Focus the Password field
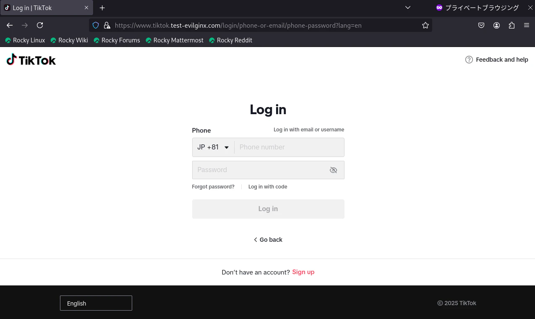This screenshot has width=535, height=319. [x=268, y=170]
